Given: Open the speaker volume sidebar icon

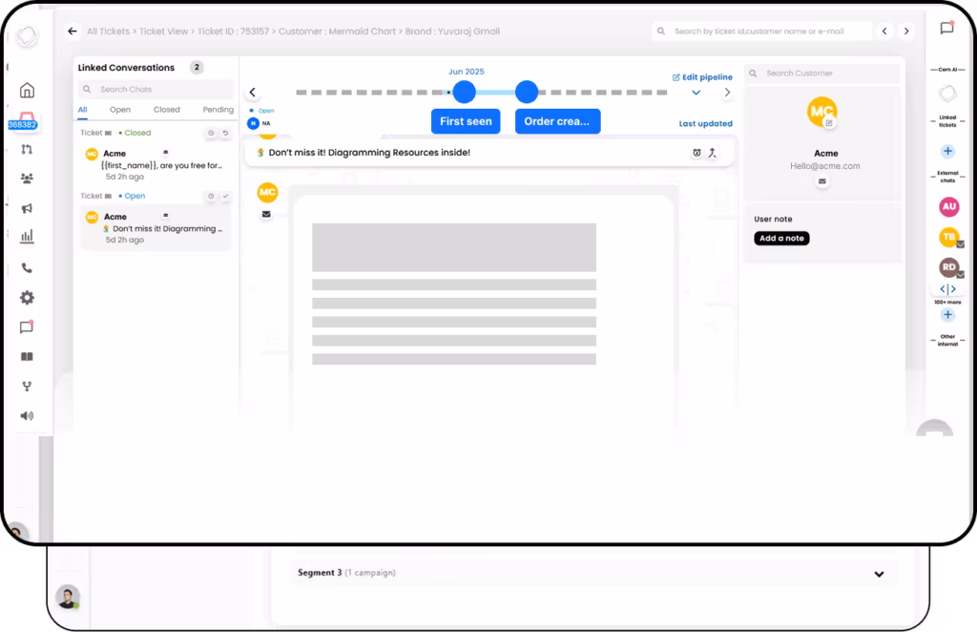Looking at the screenshot, I should click(27, 415).
